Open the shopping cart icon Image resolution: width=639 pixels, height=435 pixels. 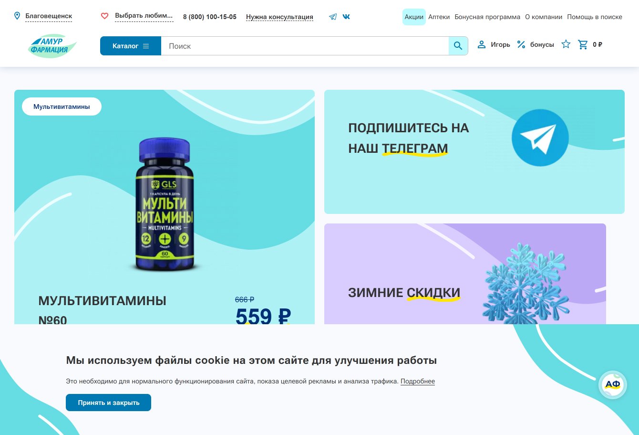(583, 44)
